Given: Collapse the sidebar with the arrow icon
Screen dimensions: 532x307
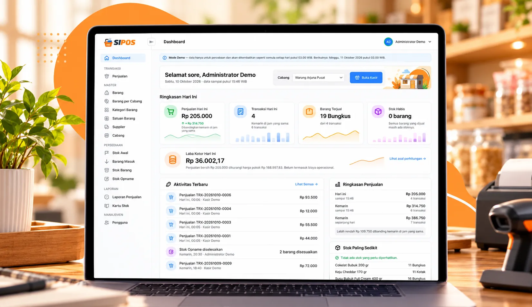Looking at the screenshot, I should click(151, 42).
